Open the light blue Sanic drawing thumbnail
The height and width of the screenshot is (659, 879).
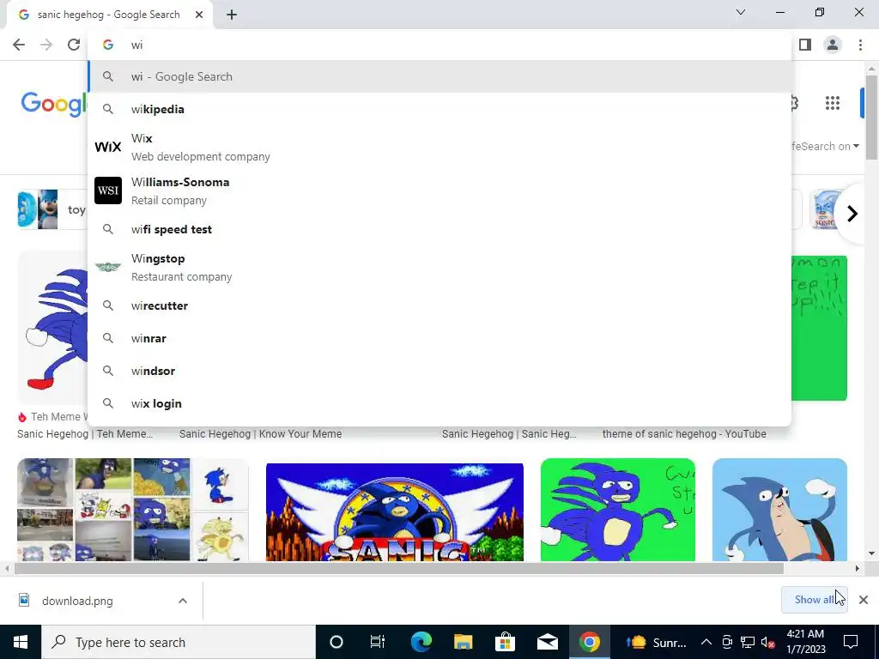tap(779, 510)
